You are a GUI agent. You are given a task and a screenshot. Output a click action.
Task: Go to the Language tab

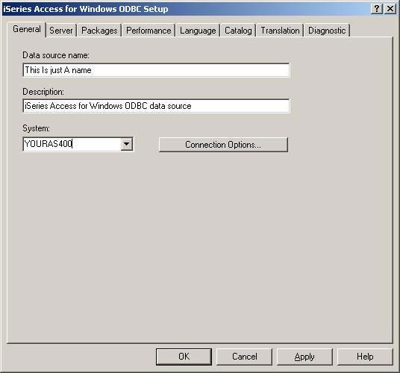point(198,31)
